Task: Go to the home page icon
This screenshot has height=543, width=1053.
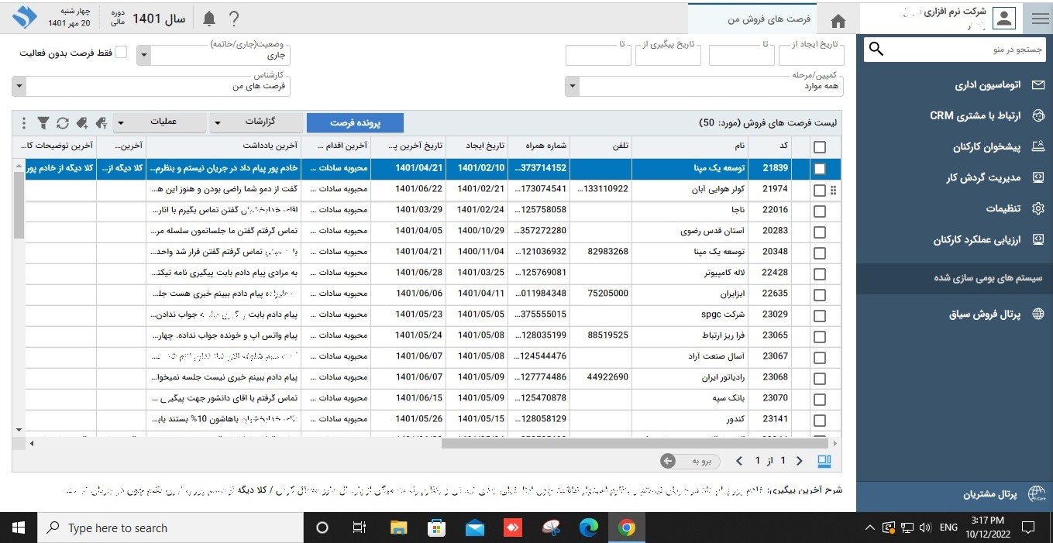Action: click(x=838, y=21)
